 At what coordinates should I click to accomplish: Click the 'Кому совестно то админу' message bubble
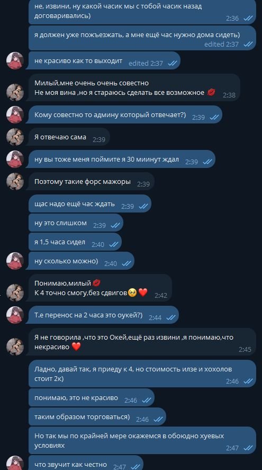124,114
